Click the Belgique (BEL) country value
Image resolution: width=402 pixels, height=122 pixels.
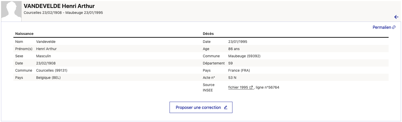coord(48,78)
